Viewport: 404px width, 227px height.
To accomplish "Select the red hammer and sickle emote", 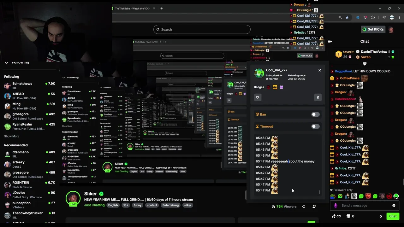I will [x=389, y=196].
